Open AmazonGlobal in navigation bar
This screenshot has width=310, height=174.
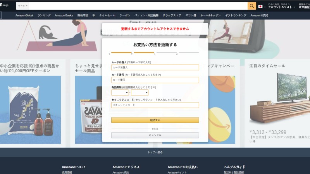tap(24, 15)
